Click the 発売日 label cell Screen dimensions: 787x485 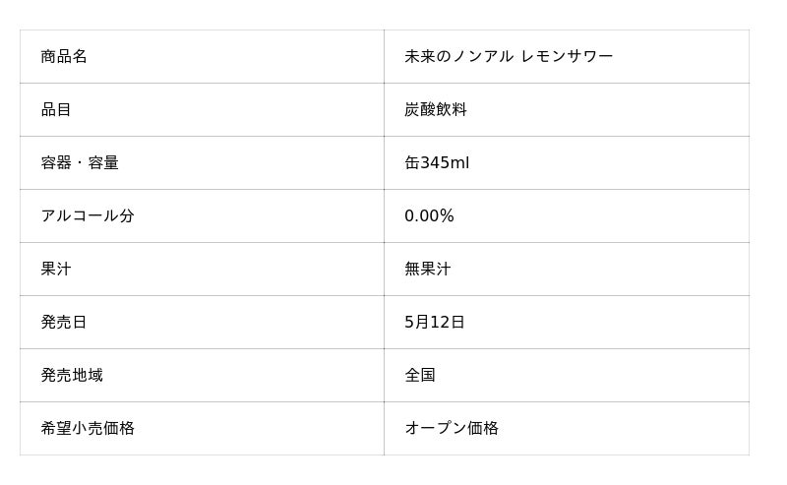[x=64, y=323]
